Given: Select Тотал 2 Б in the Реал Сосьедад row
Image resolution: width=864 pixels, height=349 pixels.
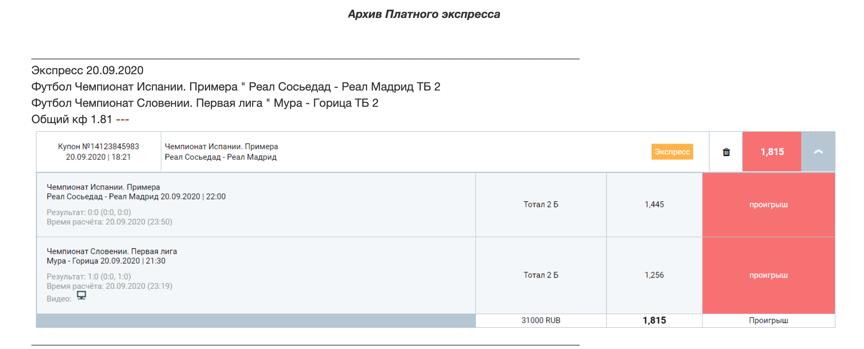Looking at the screenshot, I should (x=541, y=204).
